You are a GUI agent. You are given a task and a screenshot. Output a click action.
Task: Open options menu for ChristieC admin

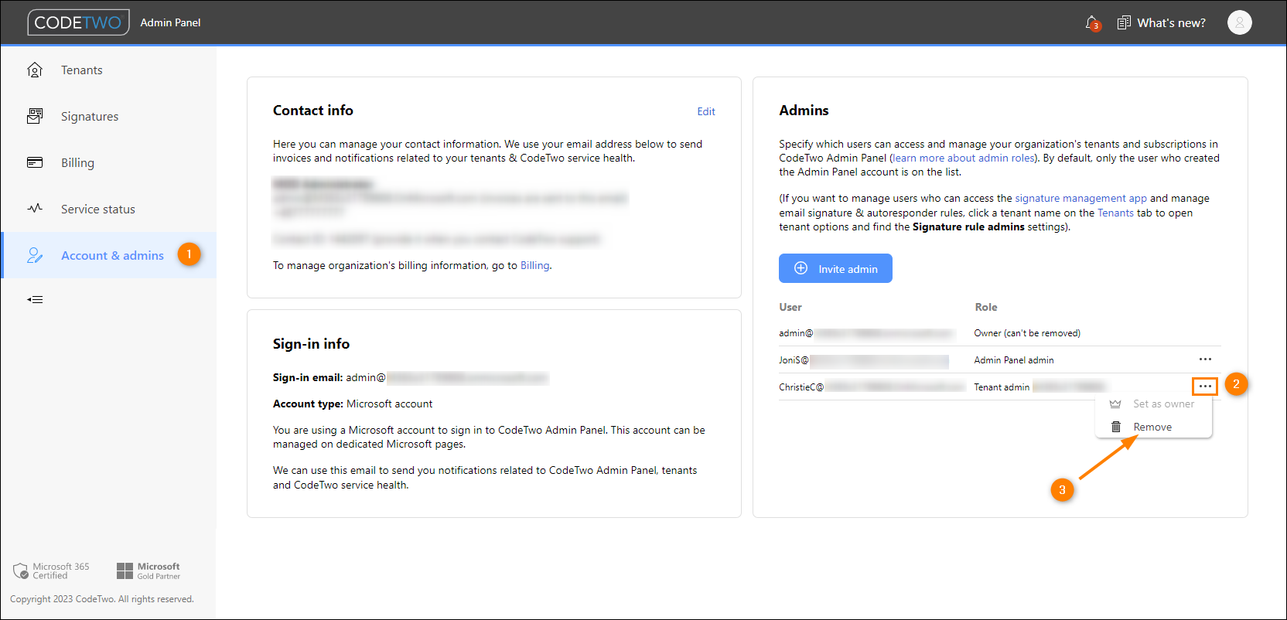pyautogui.click(x=1205, y=386)
